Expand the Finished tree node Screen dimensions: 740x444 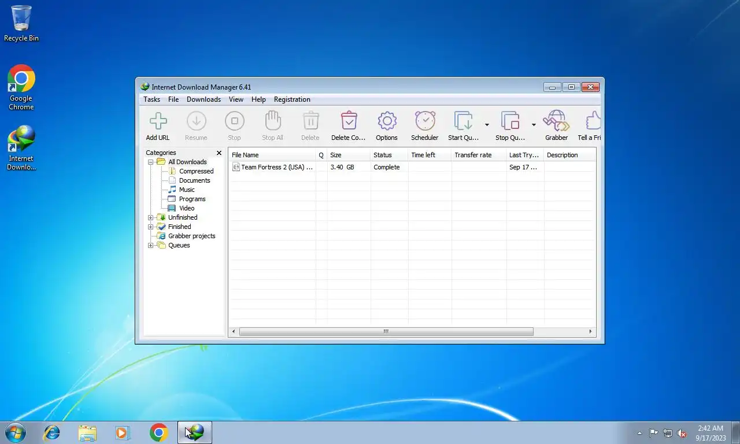(151, 227)
